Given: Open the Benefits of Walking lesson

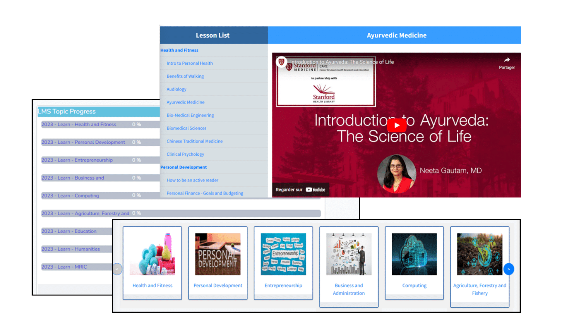Looking at the screenshot, I should (x=185, y=76).
